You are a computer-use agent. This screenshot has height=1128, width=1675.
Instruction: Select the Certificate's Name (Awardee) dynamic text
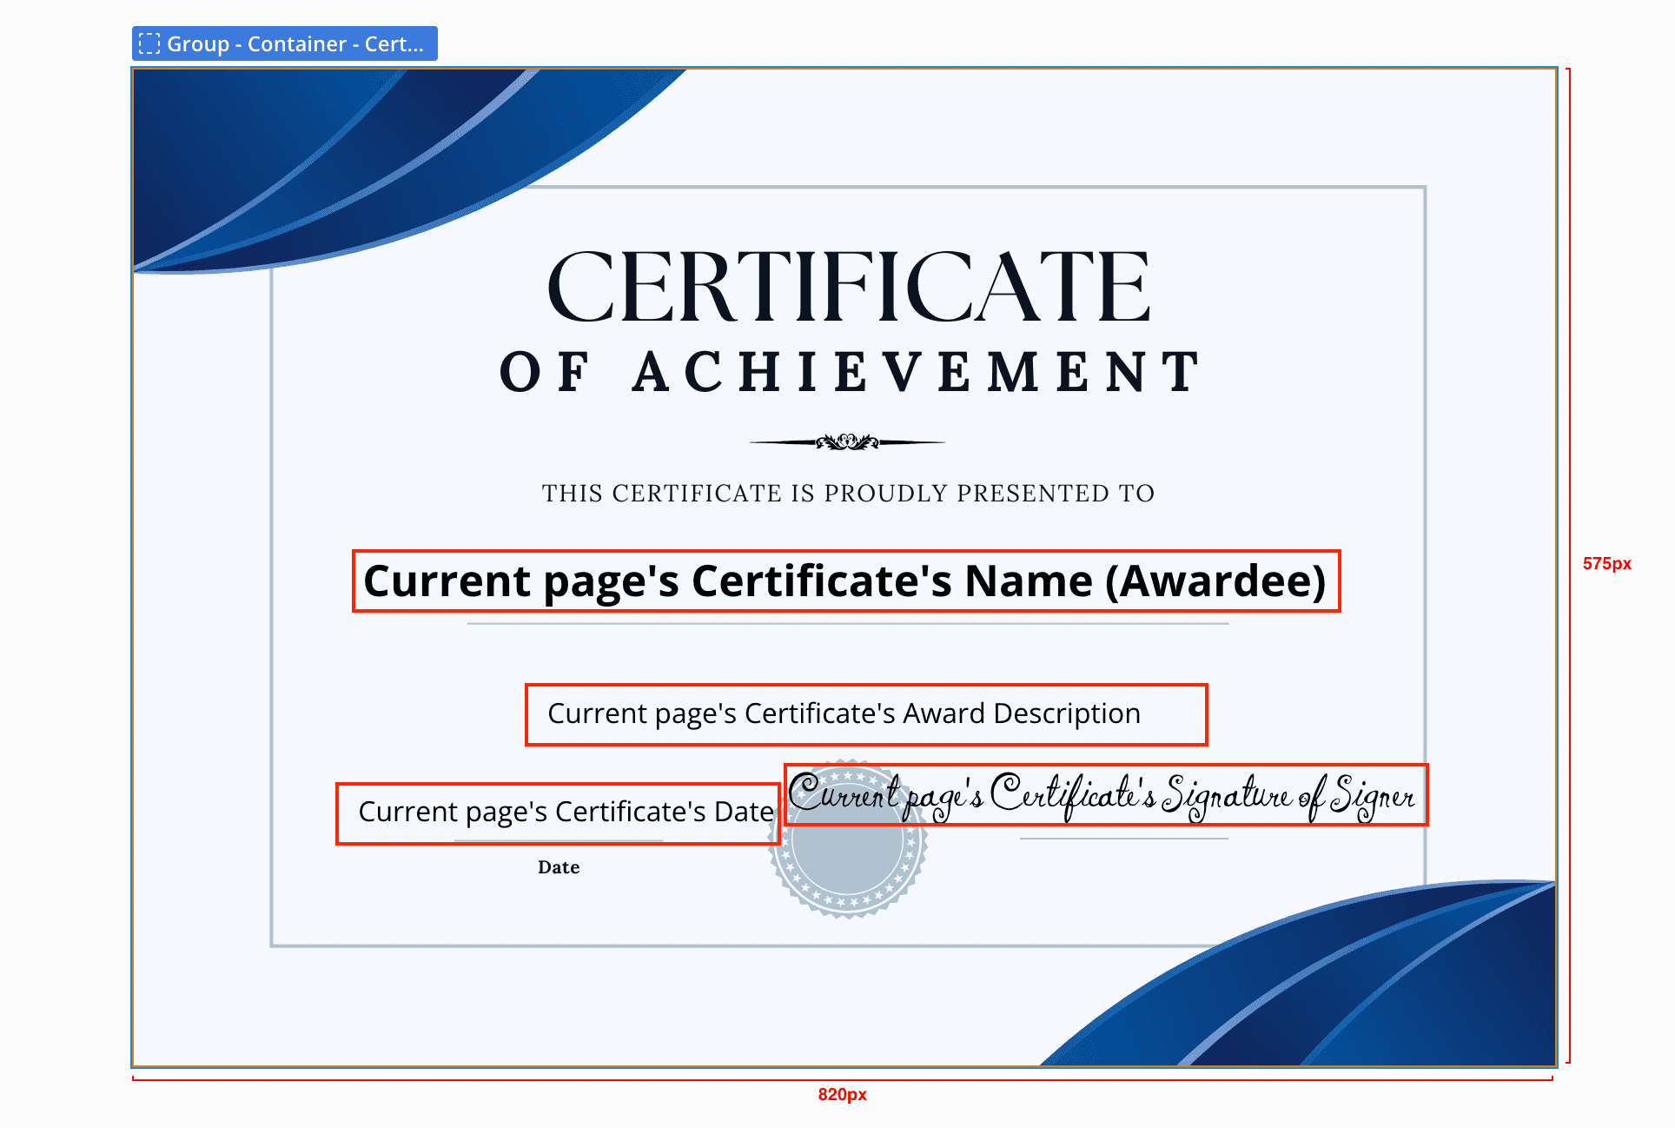[845, 581]
